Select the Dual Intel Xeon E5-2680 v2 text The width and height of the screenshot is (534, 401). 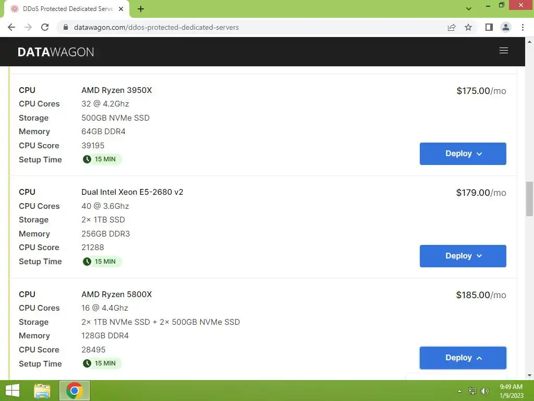click(132, 192)
